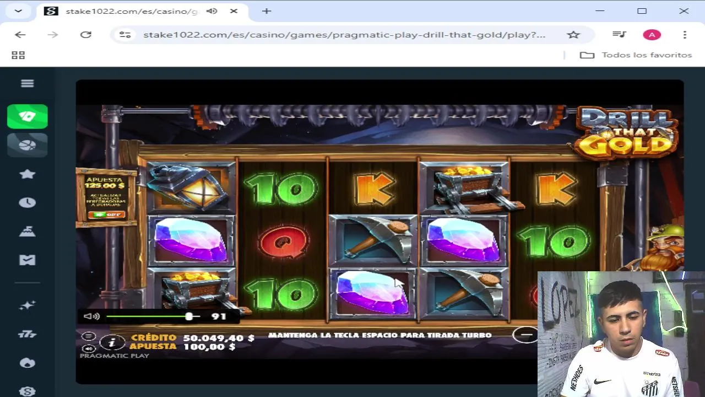Open the 777 slots icon
Image resolution: width=705 pixels, height=397 pixels.
point(27,334)
